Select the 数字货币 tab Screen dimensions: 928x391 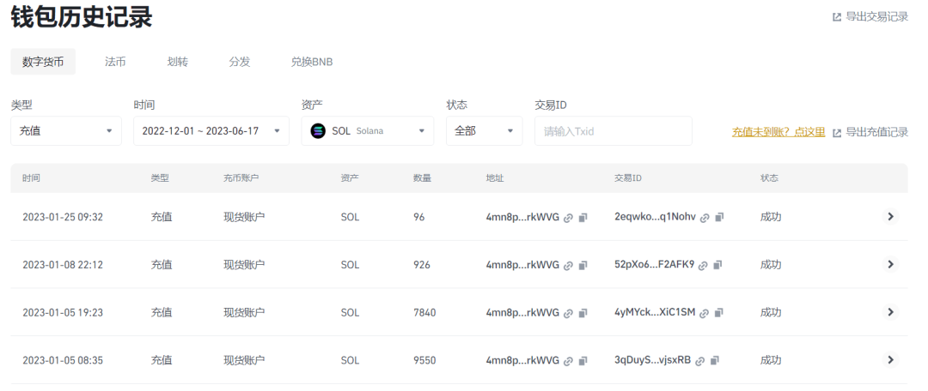tap(43, 62)
